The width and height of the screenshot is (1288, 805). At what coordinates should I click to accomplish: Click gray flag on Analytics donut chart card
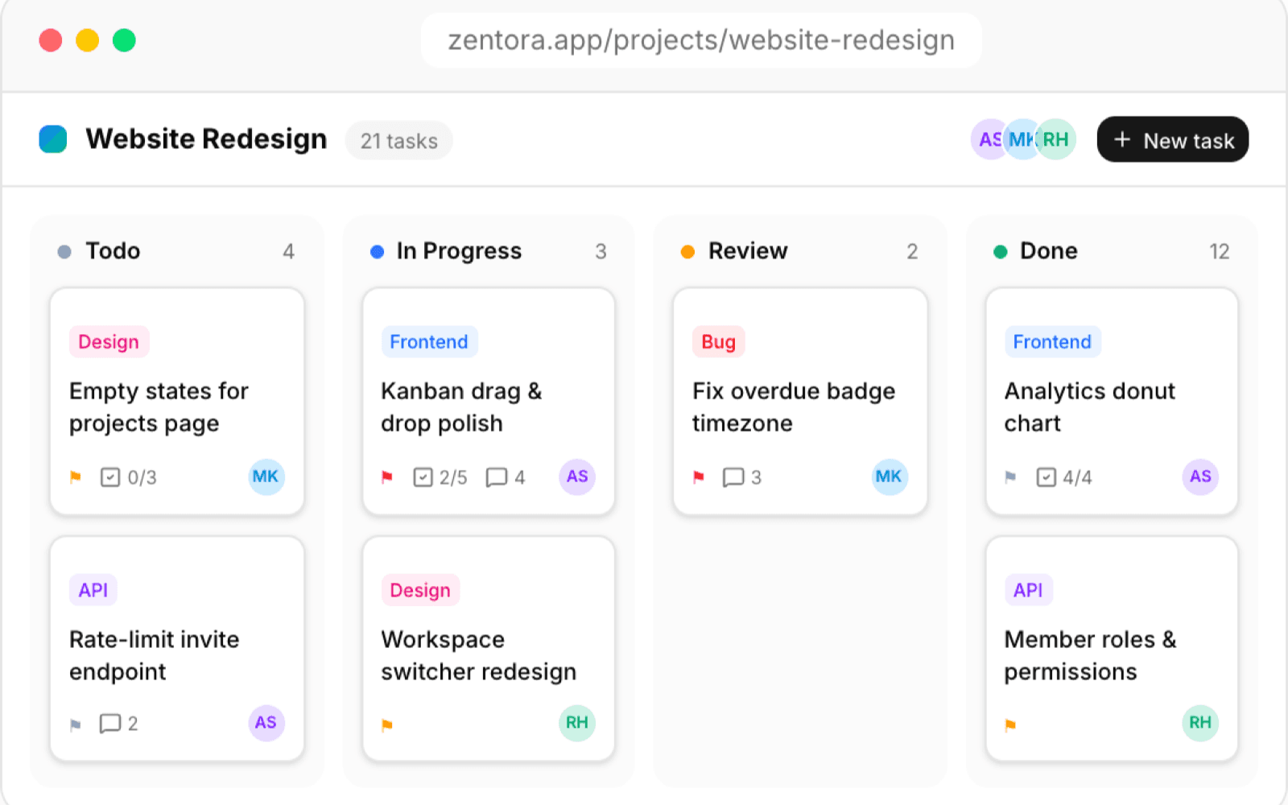point(1010,477)
